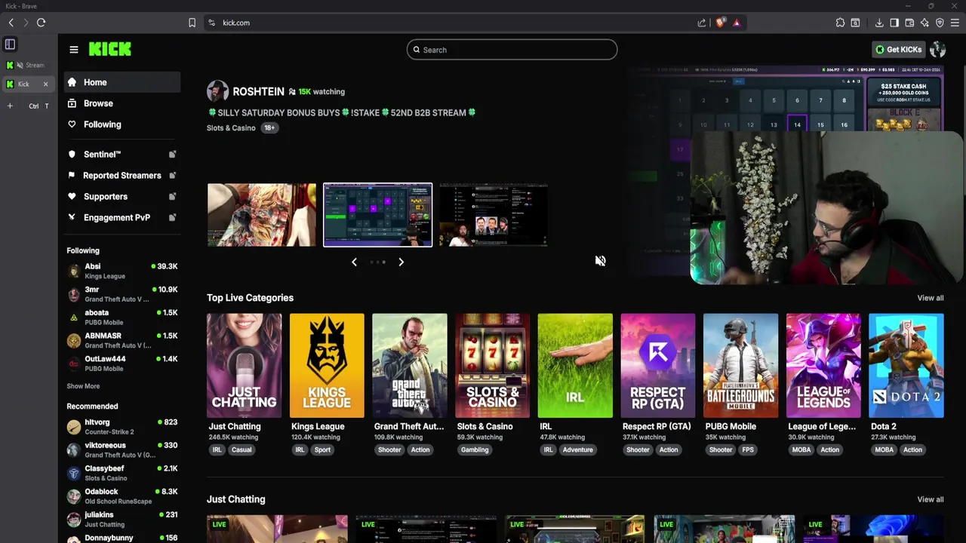Toggle Brave vertical tabs panel icon
Image resolution: width=966 pixels, height=543 pixels.
click(10, 44)
